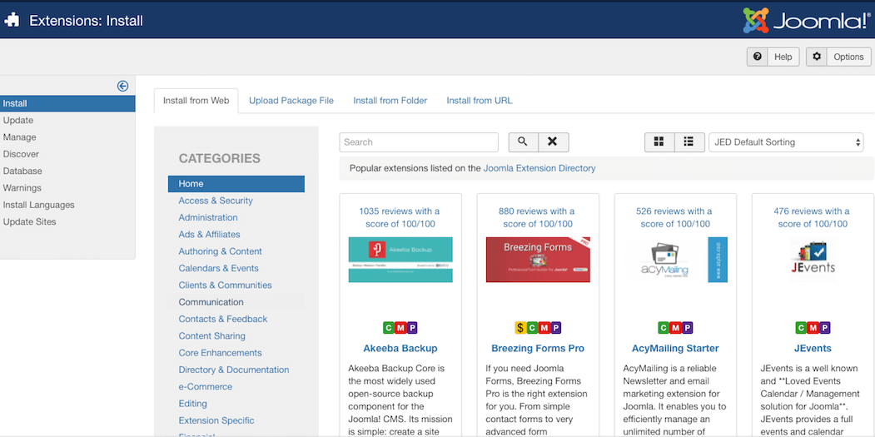
Task: Open Install Languages in the sidebar
Action: click(38, 205)
